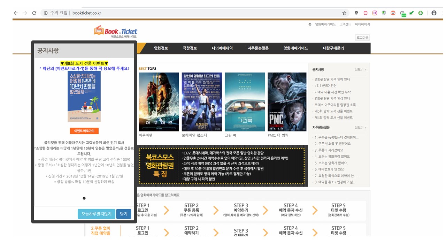This screenshot has width=446, height=251.
Task: Click 보헤미안 랩소디 title text
Action: (x=194, y=135)
